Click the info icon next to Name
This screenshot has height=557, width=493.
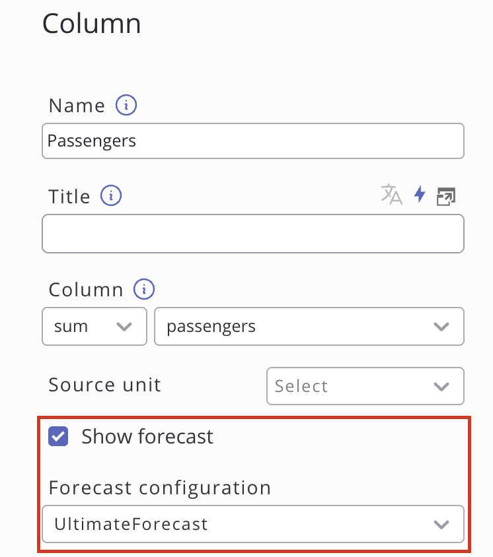(126, 106)
